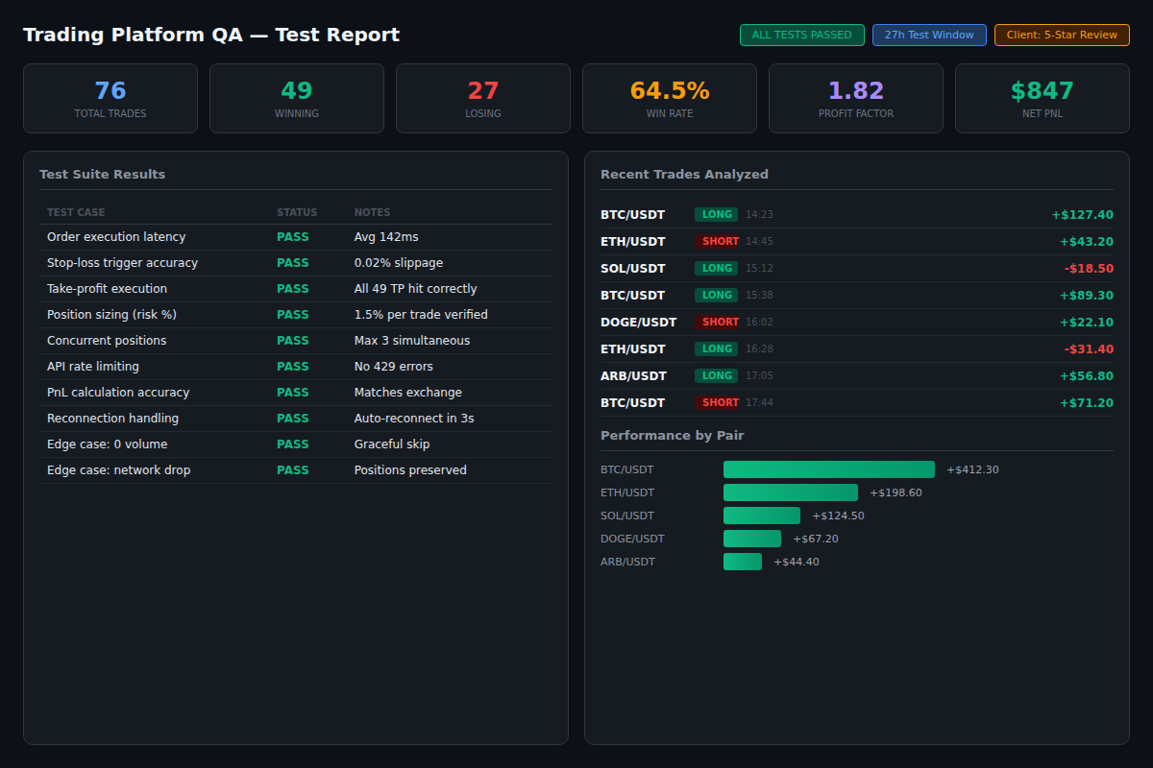The image size is (1153, 768).
Task: Click the +$198.60 pair total
Action: (x=895, y=492)
